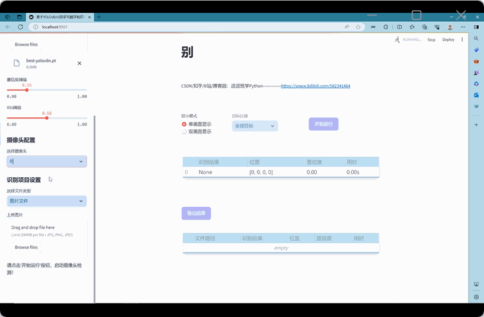
Task: Open the sidebar games chess icon
Action: point(476,73)
